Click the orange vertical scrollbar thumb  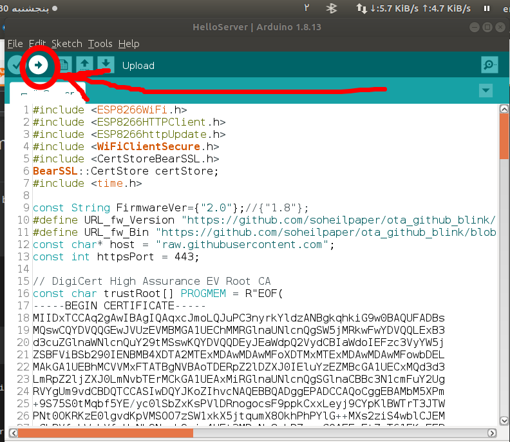[504, 136]
